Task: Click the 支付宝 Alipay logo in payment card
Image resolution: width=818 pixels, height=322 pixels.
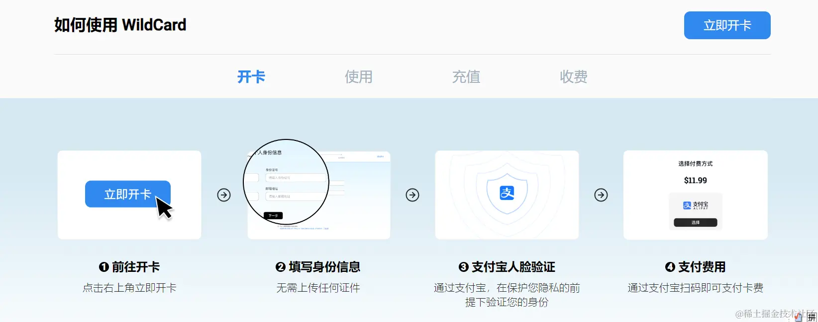Action: 696,205
